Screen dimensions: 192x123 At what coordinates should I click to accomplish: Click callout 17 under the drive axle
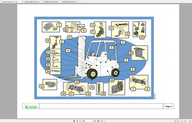pyautogui.click(x=71, y=94)
